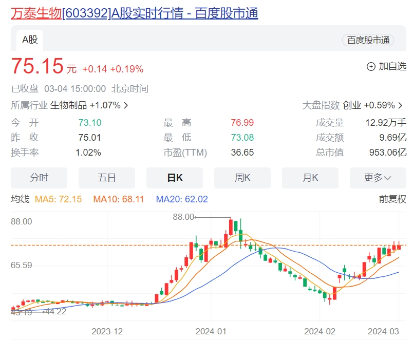Image resolution: width=413 pixels, height=340 pixels.
Task: Select the A股 tab
Action: [x=30, y=40]
